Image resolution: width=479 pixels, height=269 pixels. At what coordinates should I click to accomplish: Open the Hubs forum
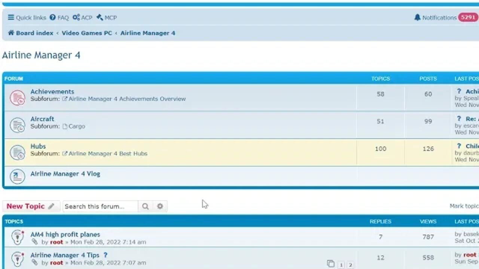point(38,146)
